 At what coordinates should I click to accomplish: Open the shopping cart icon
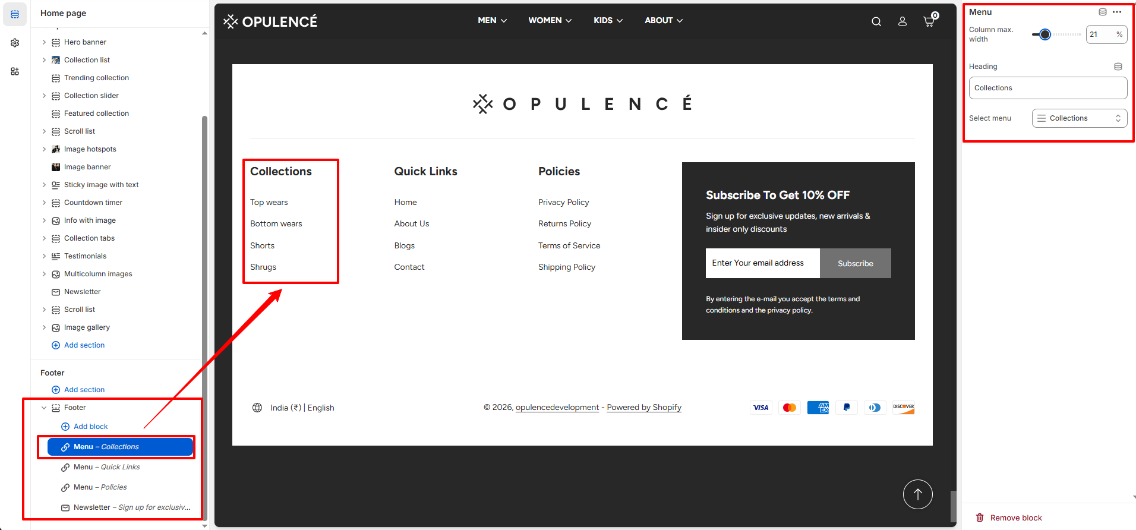pyautogui.click(x=930, y=20)
